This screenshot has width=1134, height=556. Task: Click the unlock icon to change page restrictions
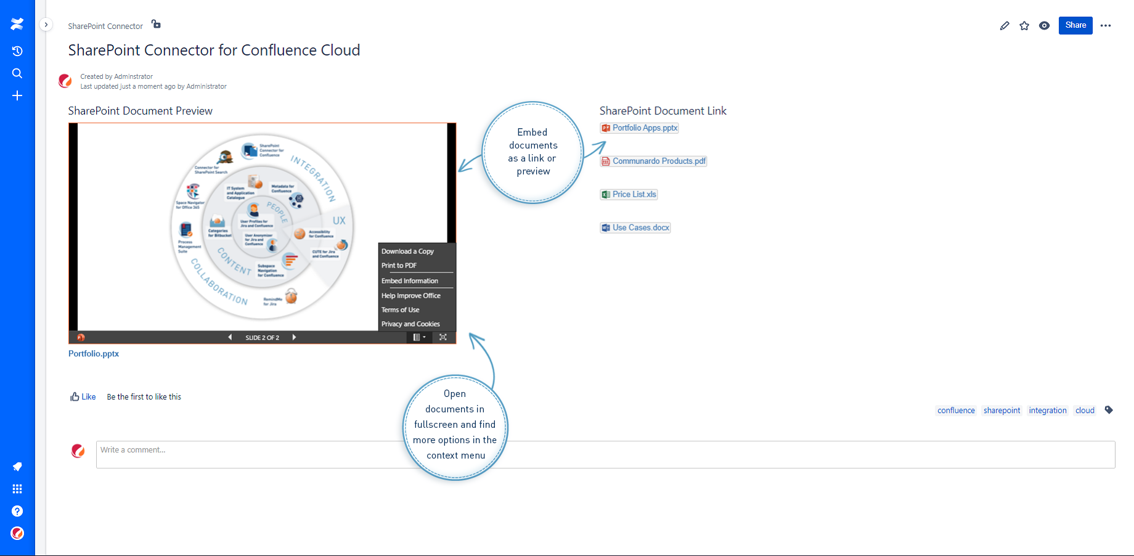point(155,24)
